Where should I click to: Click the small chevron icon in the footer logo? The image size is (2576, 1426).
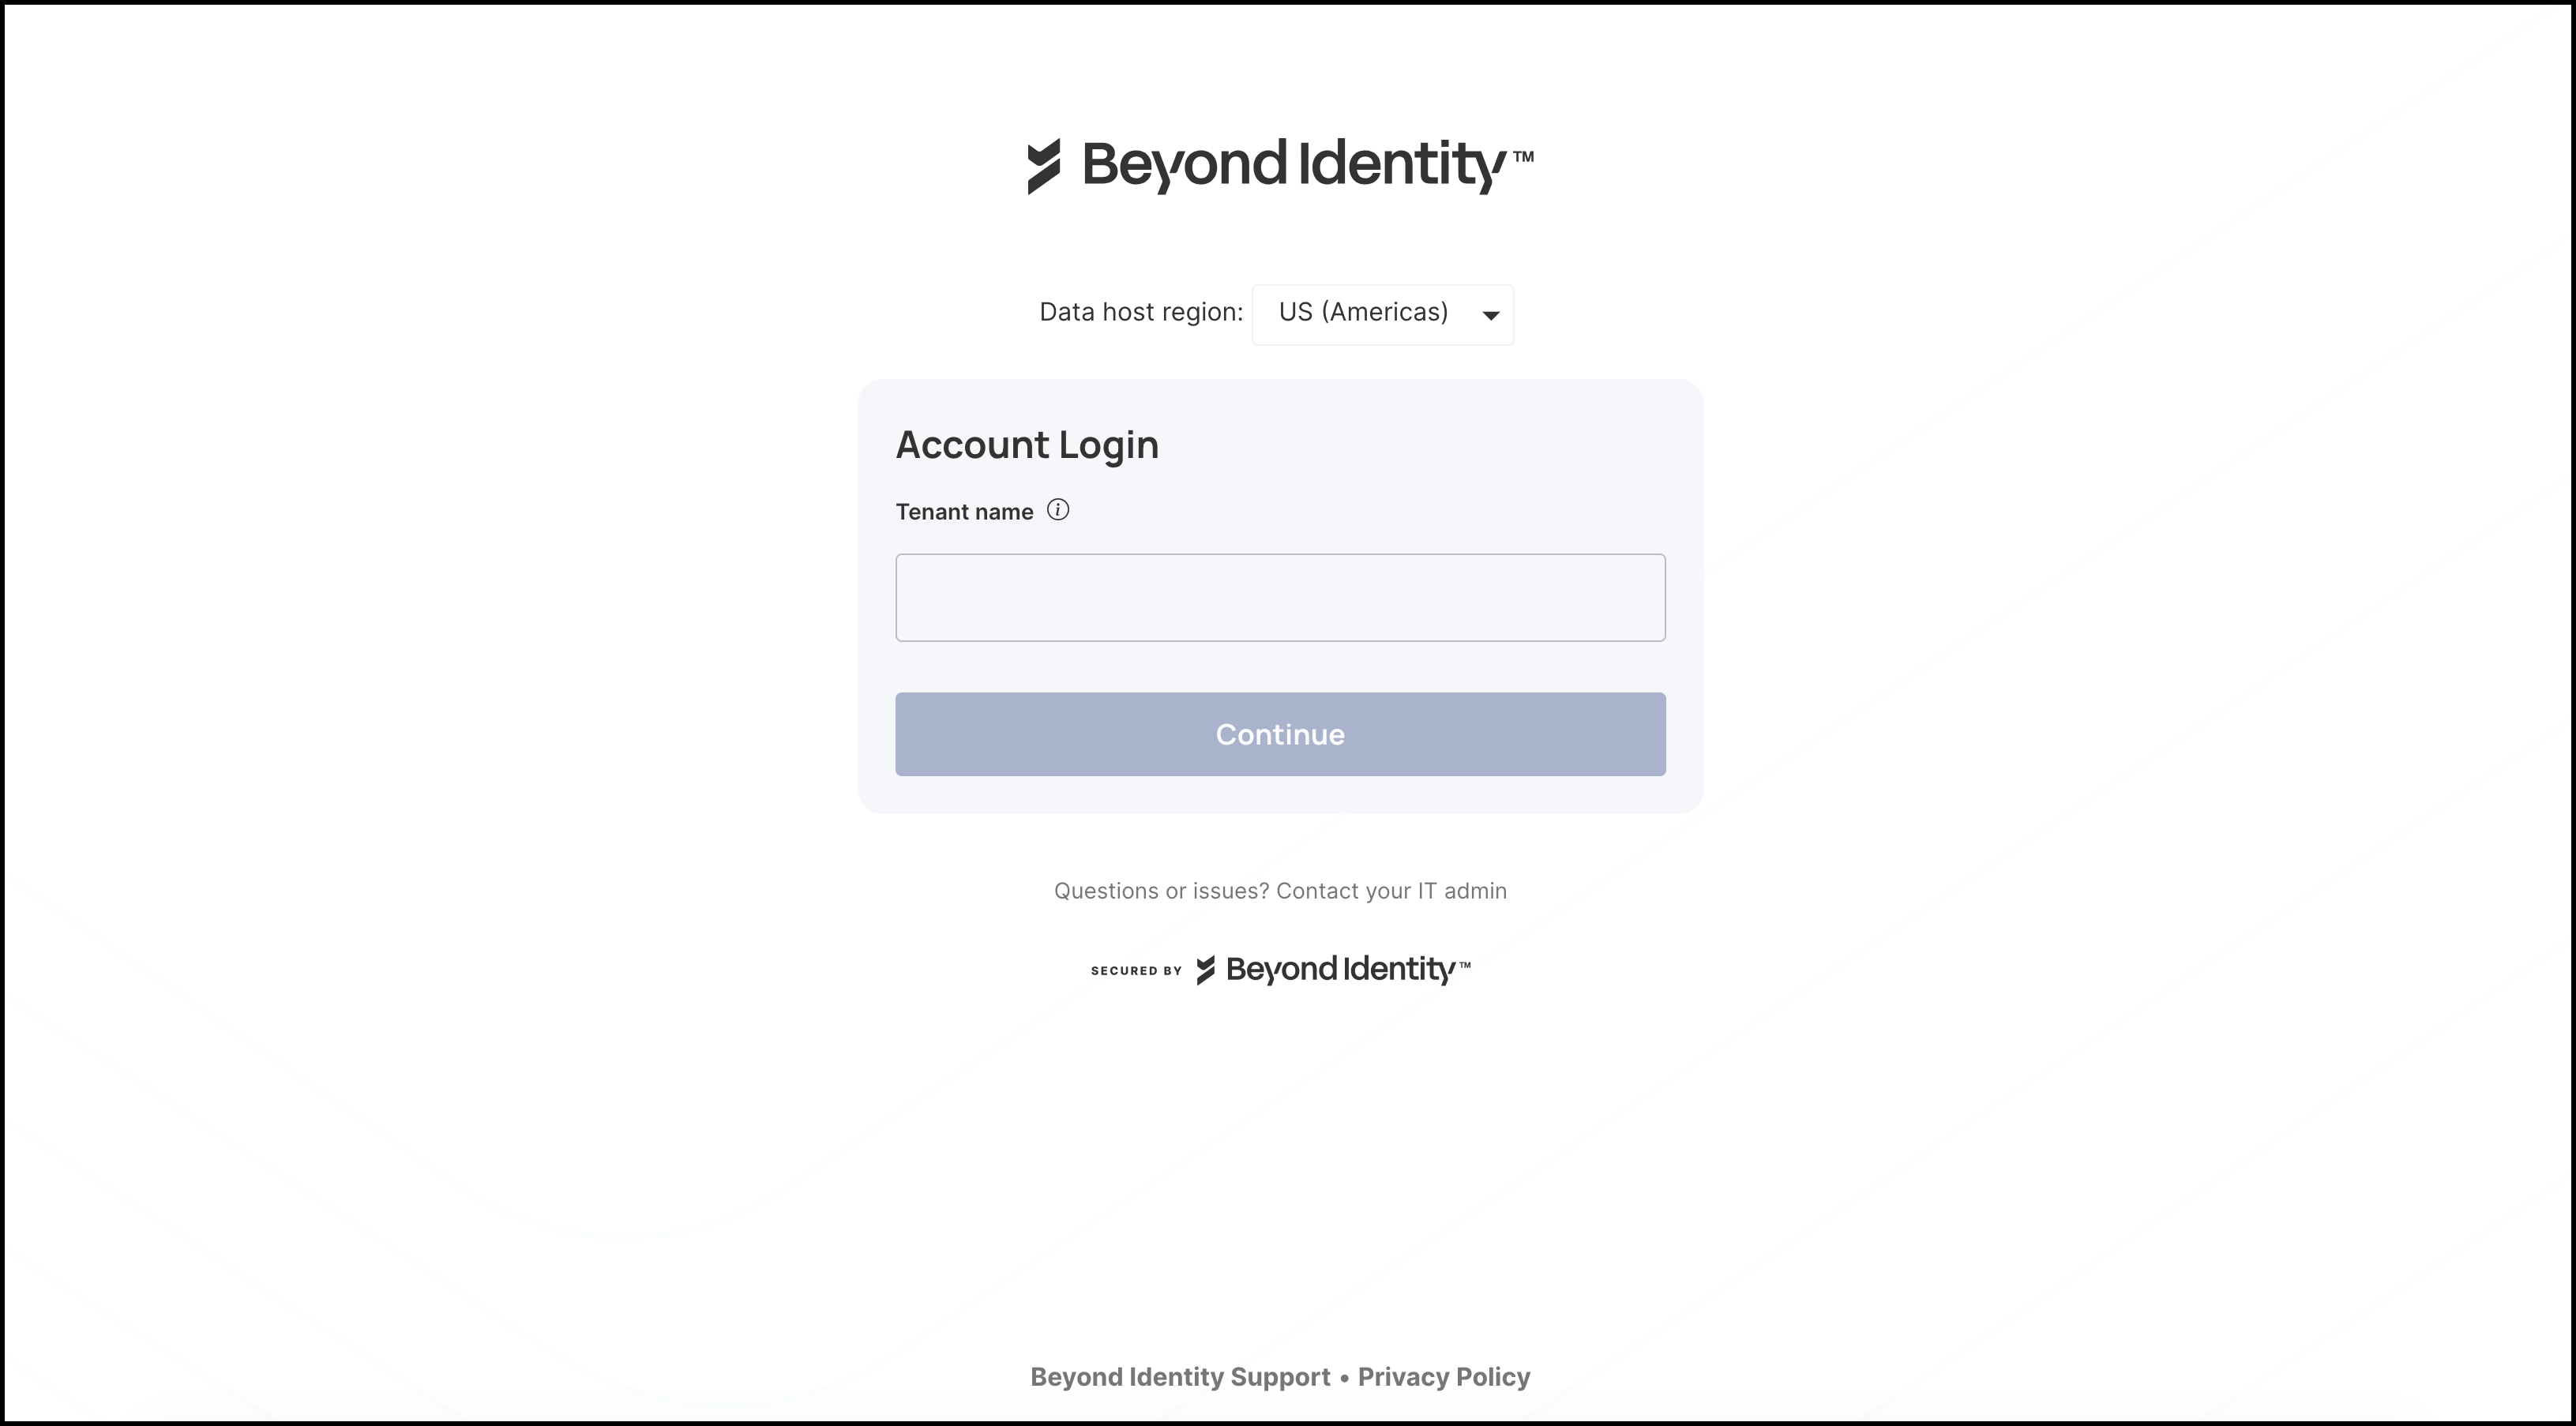1204,969
